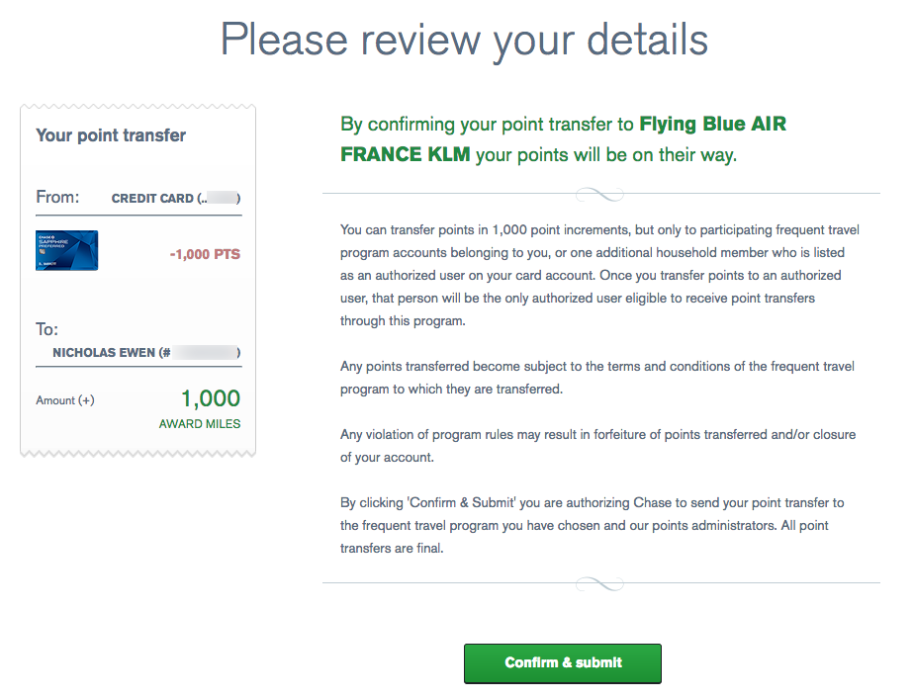This screenshot has width=913, height=699.
Task: Click the paragraph about 1,000 point increments
Action: click(x=599, y=274)
